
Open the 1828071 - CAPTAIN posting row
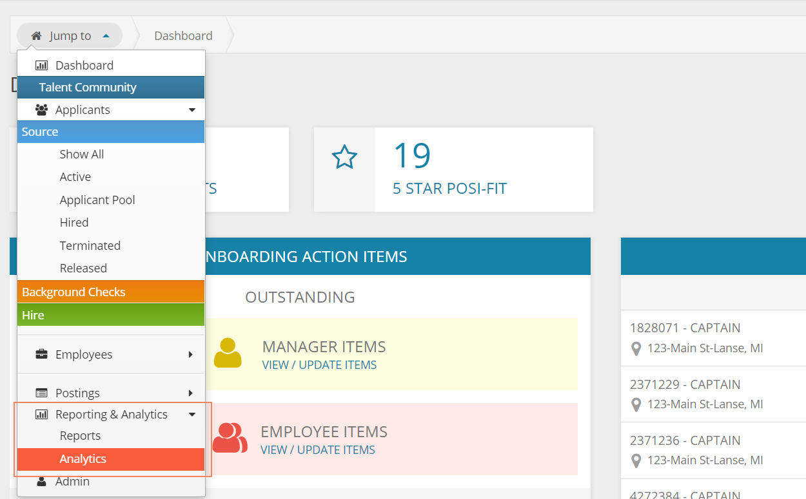685,328
